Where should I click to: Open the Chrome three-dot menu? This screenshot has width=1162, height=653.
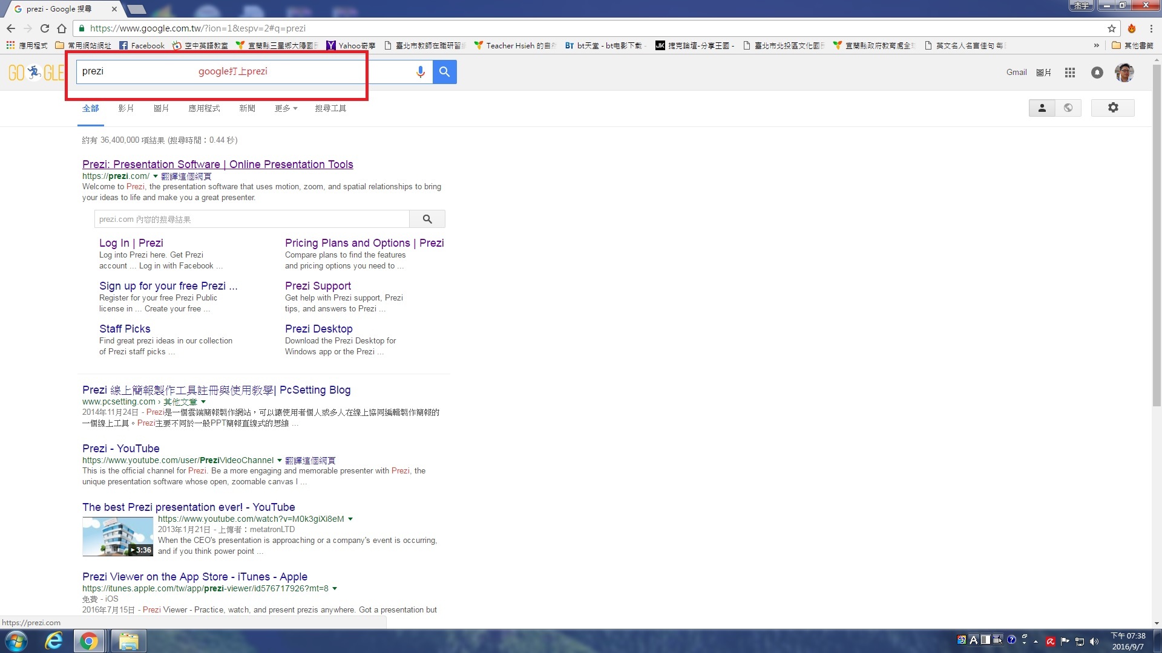(1151, 28)
